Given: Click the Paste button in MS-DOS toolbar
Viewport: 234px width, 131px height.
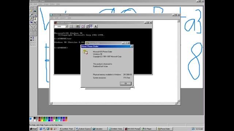Looking at the screenshot, I should pyautogui.click(x=78, y=26).
